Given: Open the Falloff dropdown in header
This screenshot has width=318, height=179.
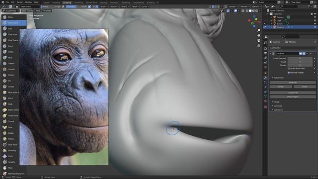Looking at the screenshot, I should (x=135, y=6).
